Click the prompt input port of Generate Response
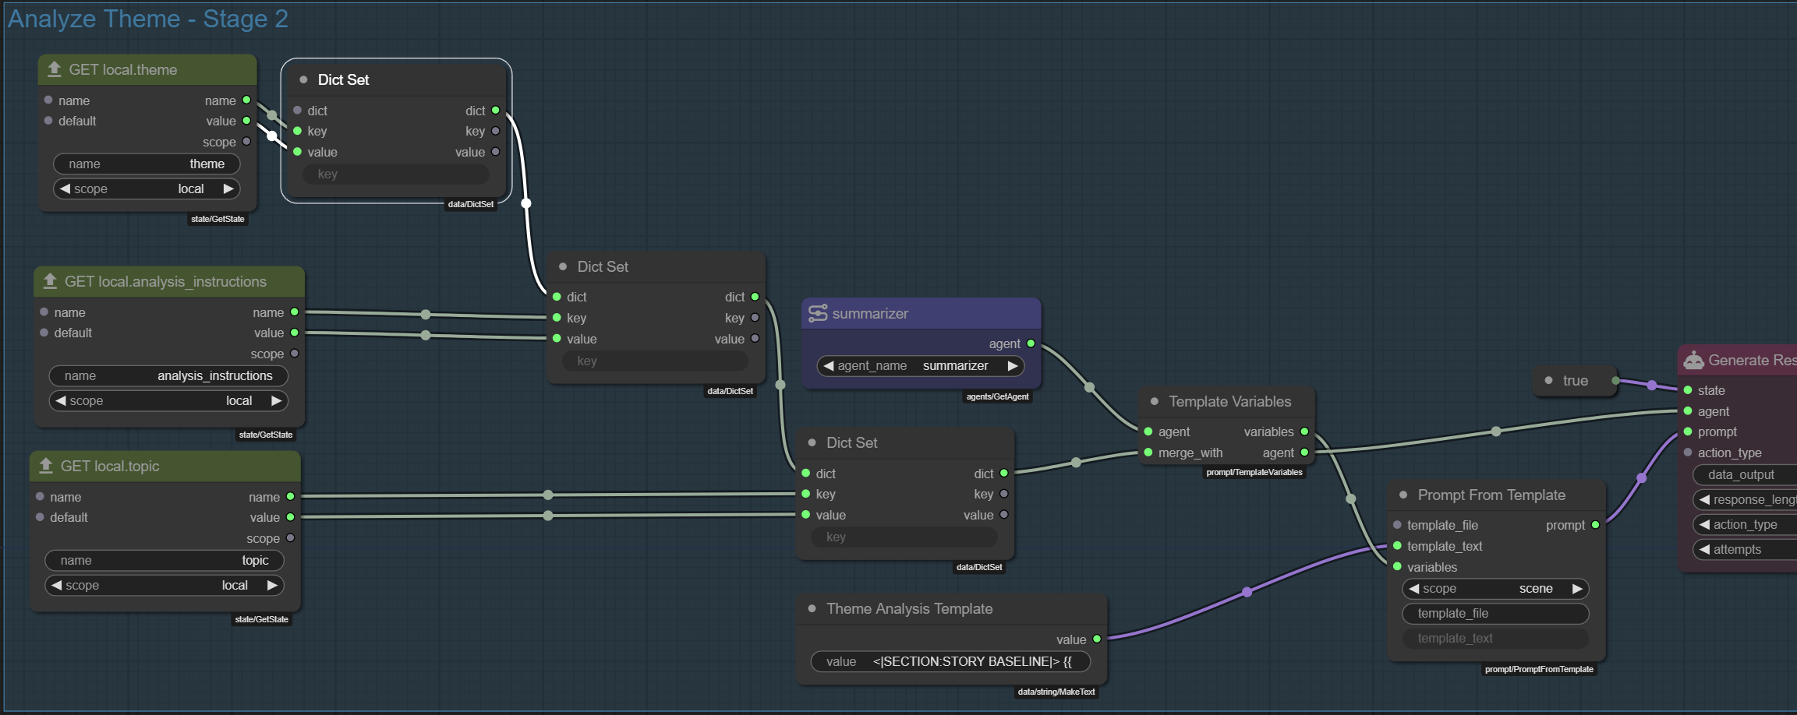The image size is (1797, 715). [1688, 431]
